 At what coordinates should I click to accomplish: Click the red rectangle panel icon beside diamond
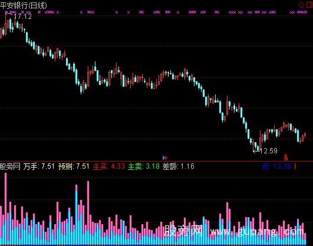click(309, 5)
